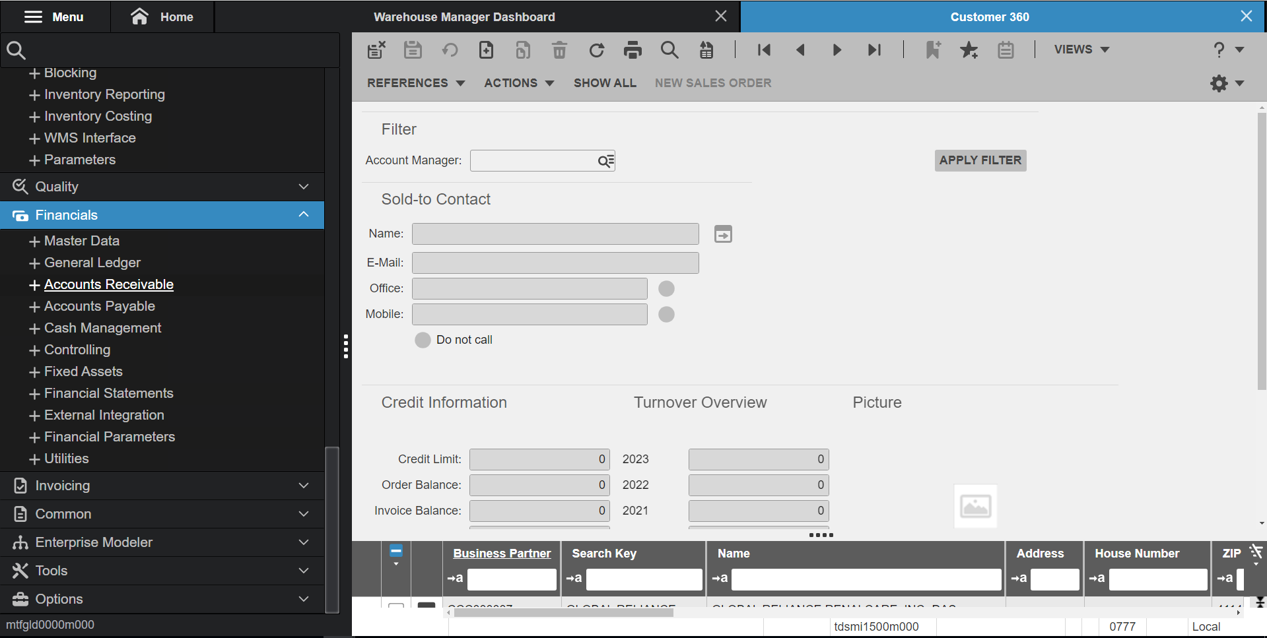Click the horizontal grid scrollbar
The width and height of the screenshot is (1267, 638).
coord(564,612)
